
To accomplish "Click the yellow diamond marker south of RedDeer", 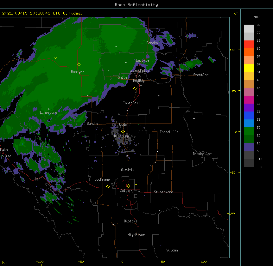I will point(135,89).
